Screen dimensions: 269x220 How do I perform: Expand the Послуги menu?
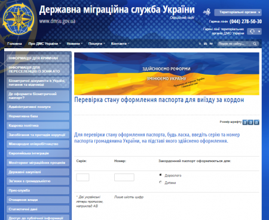point(96,44)
